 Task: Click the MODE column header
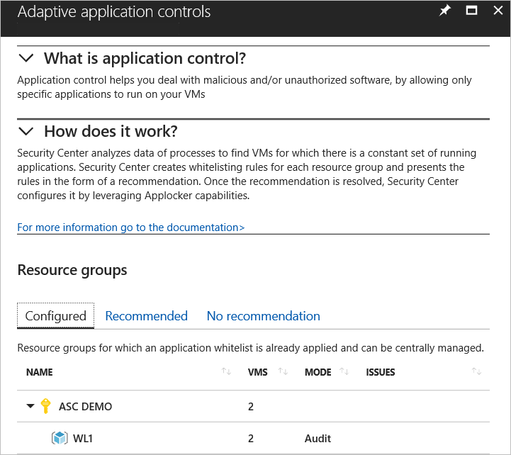coord(318,372)
